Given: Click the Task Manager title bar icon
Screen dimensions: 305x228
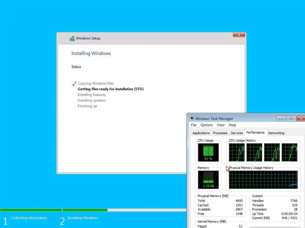Looking at the screenshot, I should [192, 118].
